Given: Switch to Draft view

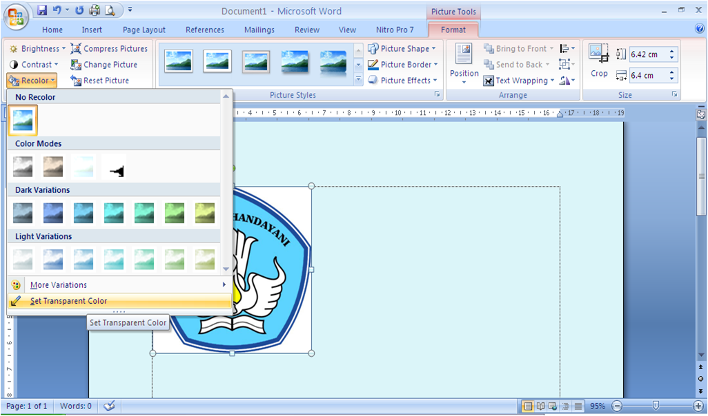Looking at the screenshot, I should (578, 406).
